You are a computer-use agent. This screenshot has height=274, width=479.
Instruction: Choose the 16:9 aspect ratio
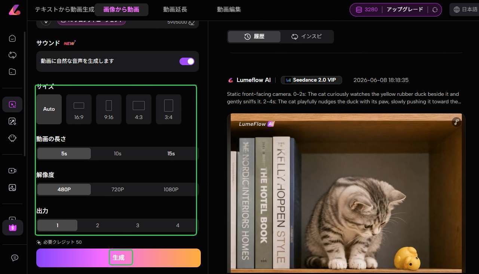tap(79, 109)
